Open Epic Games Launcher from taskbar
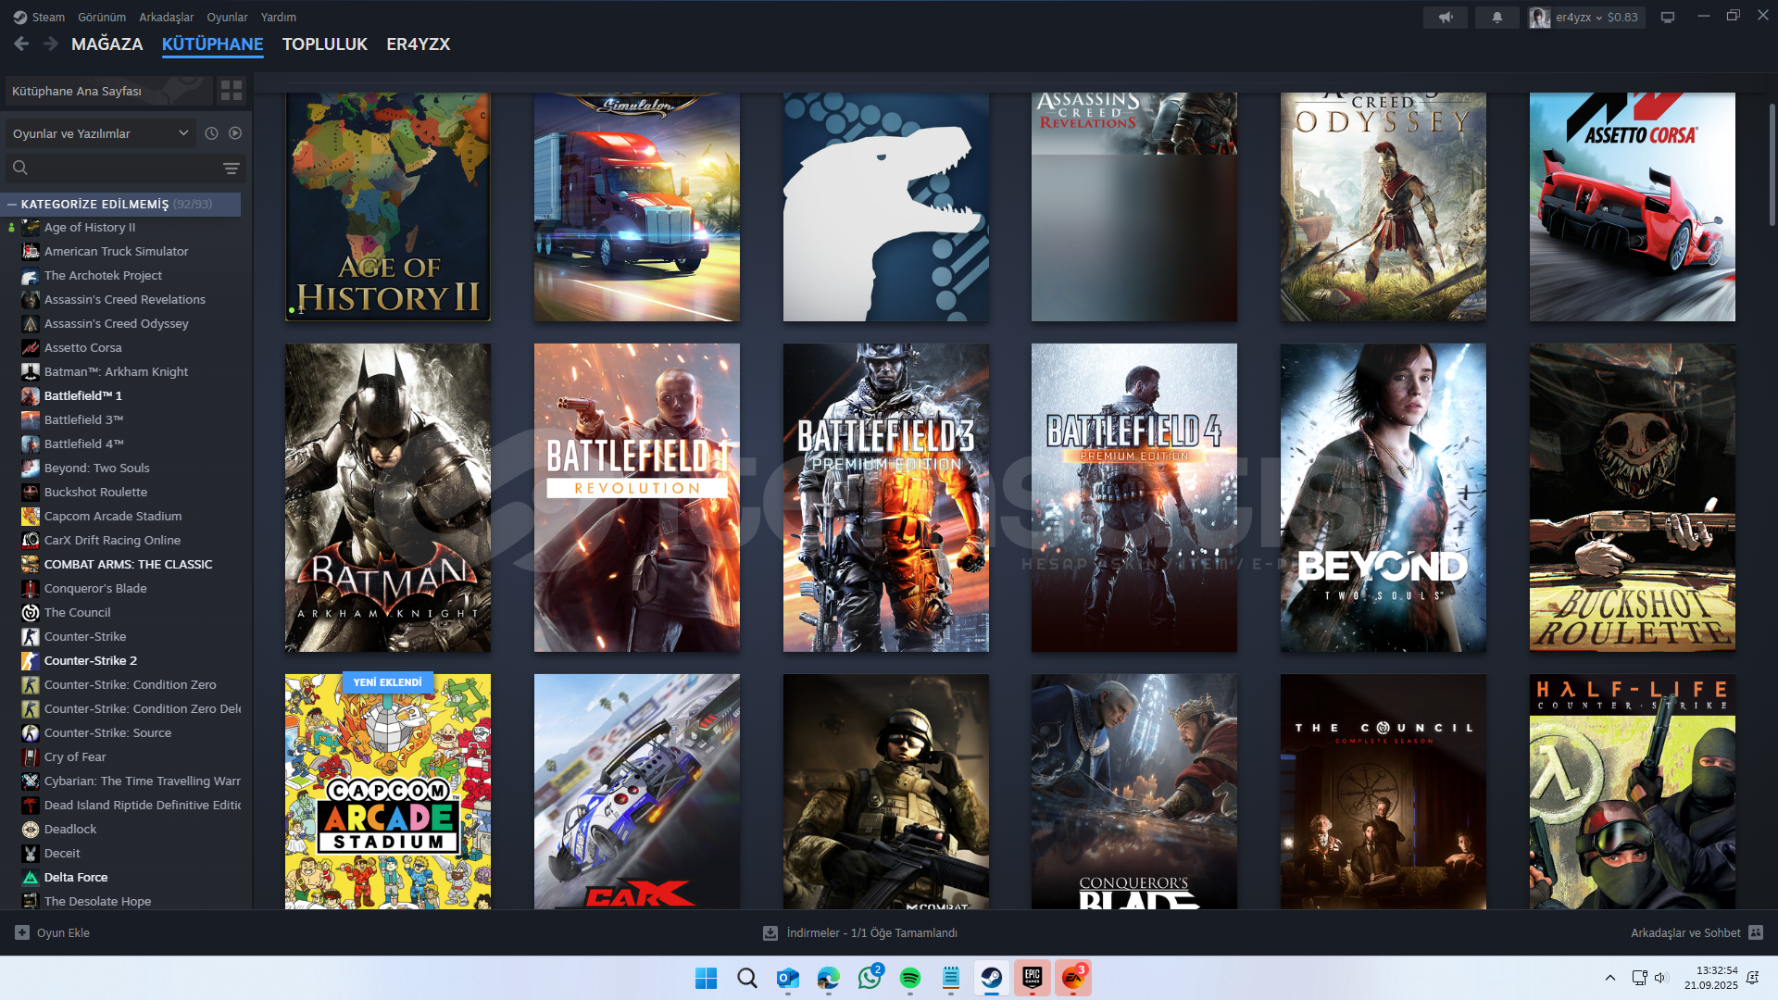Image resolution: width=1778 pixels, height=1000 pixels. (x=1033, y=978)
